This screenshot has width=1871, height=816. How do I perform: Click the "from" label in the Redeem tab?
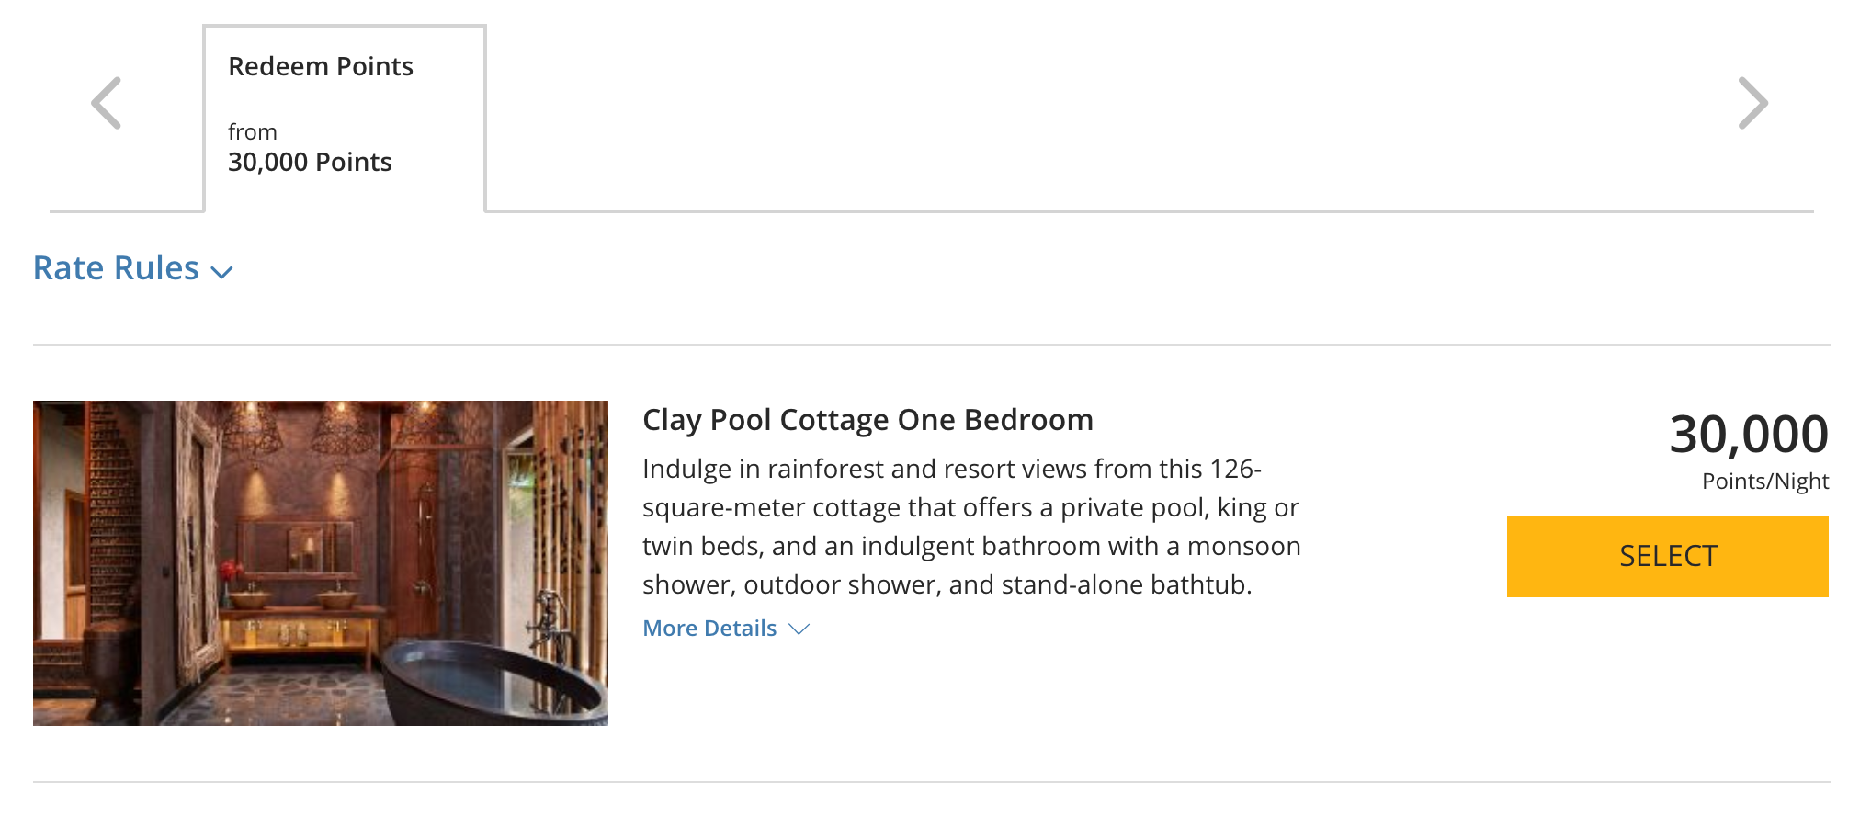[x=253, y=132]
